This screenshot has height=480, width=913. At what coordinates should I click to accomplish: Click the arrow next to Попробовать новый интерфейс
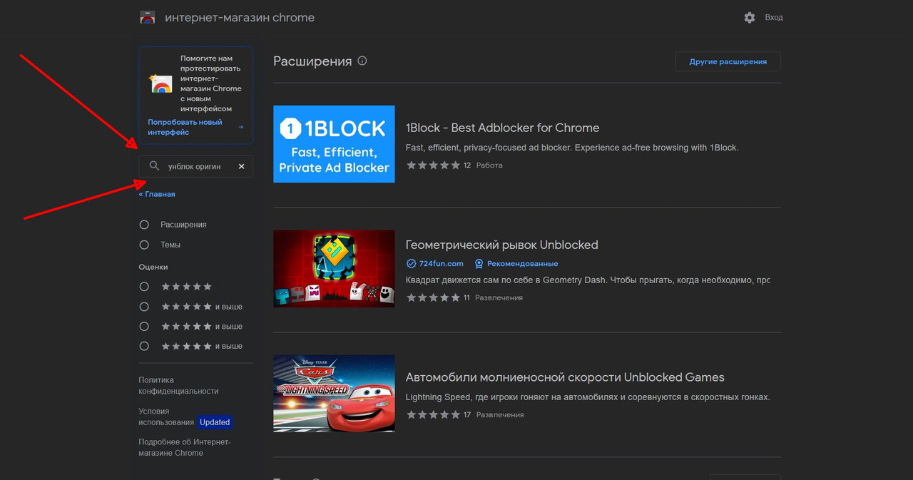pos(240,127)
